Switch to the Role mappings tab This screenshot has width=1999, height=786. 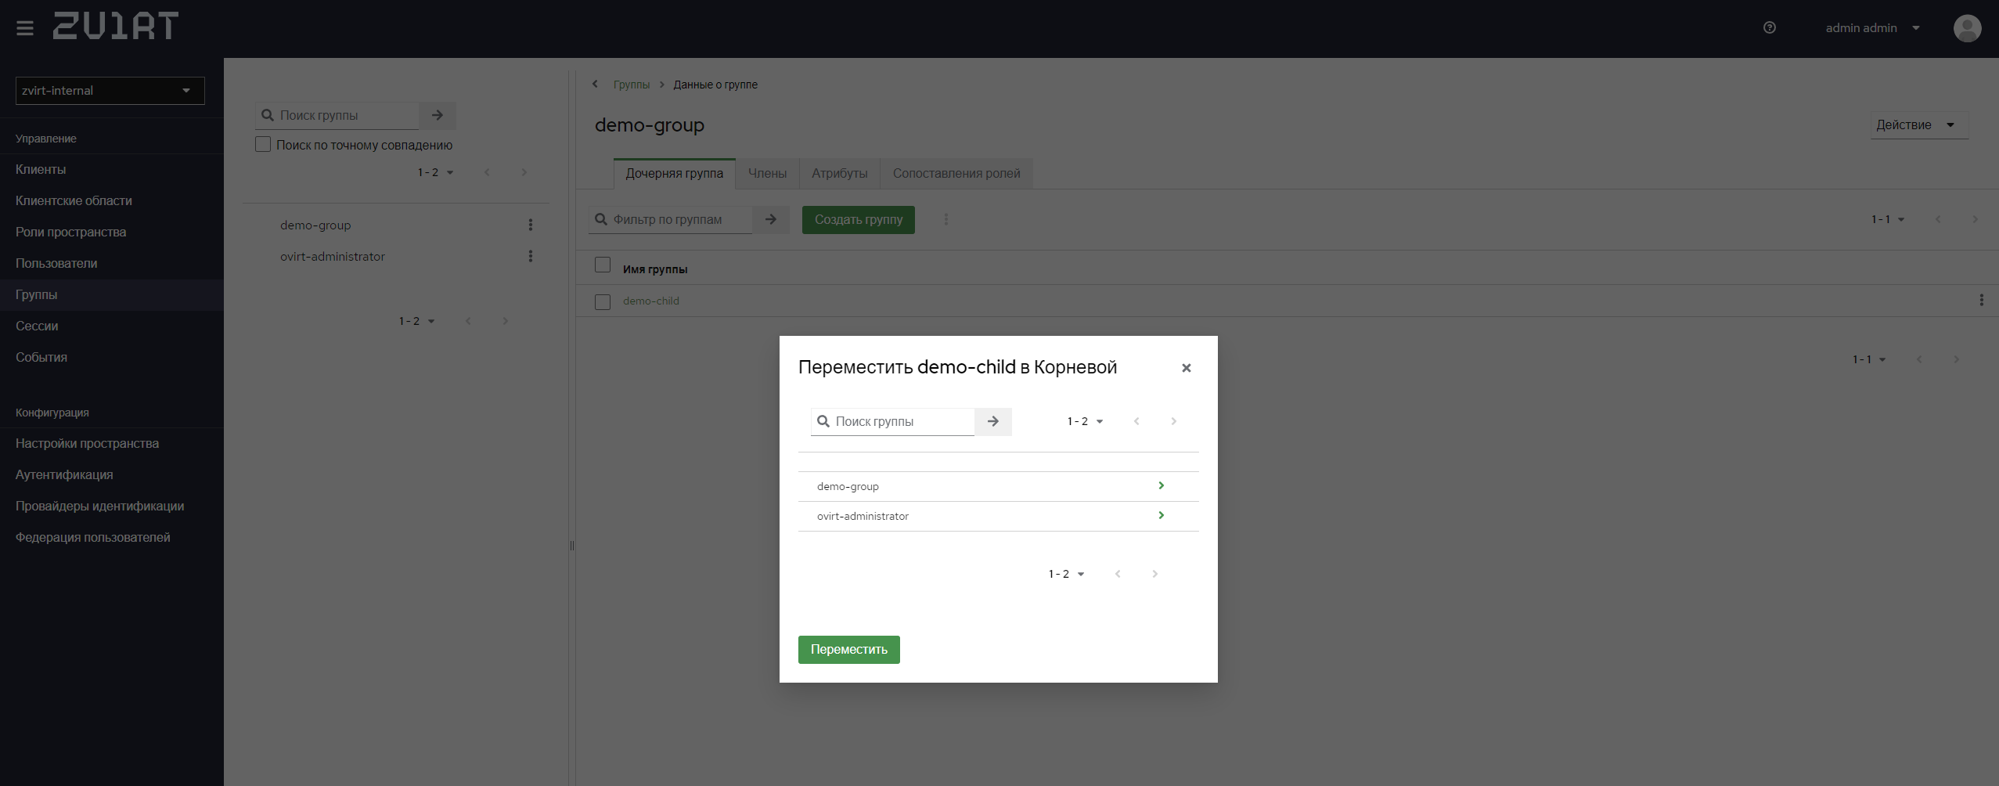956,173
